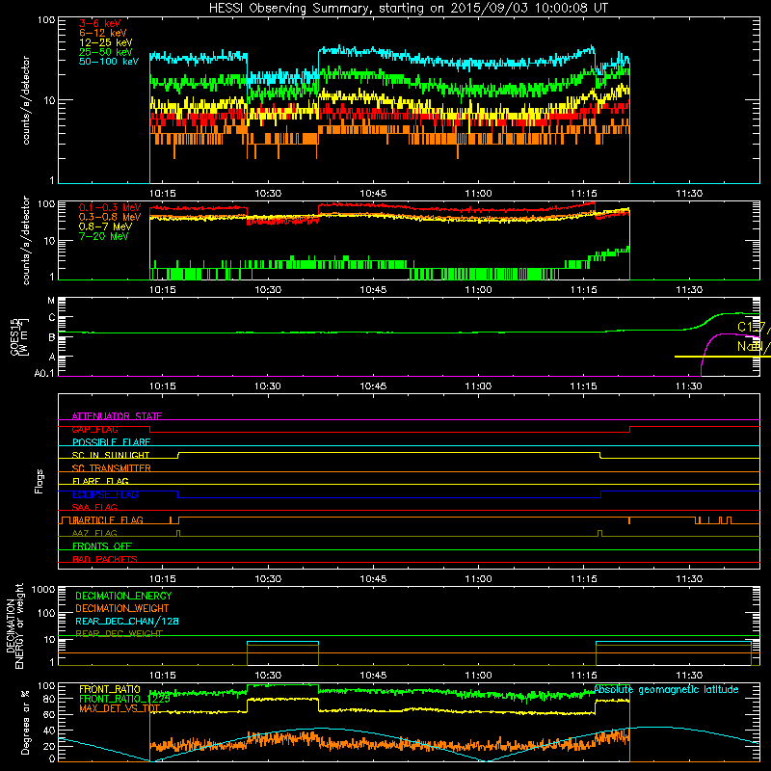Click the 7-20 MeV legend label
Image resolution: width=771 pixels, height=771 pixels.
pos(103,236)
